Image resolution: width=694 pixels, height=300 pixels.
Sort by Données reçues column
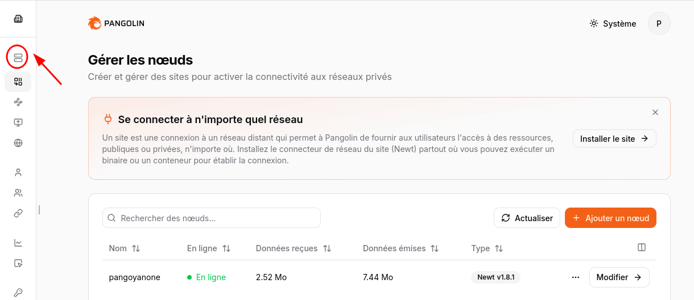[293, 248]
